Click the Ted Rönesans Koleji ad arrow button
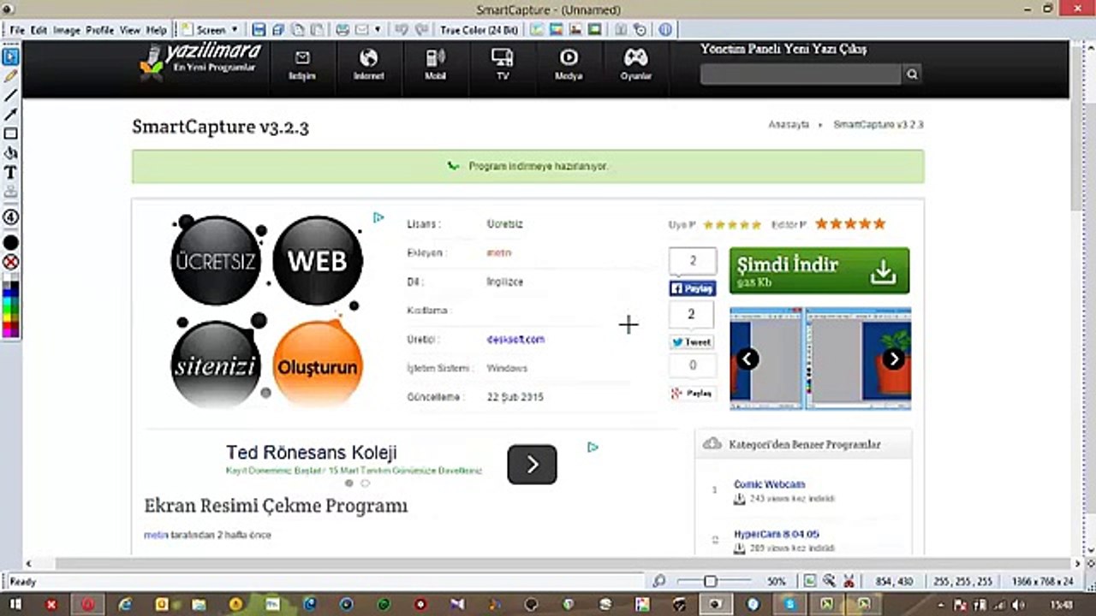1096x616 pixels. [x=532, y=465]
